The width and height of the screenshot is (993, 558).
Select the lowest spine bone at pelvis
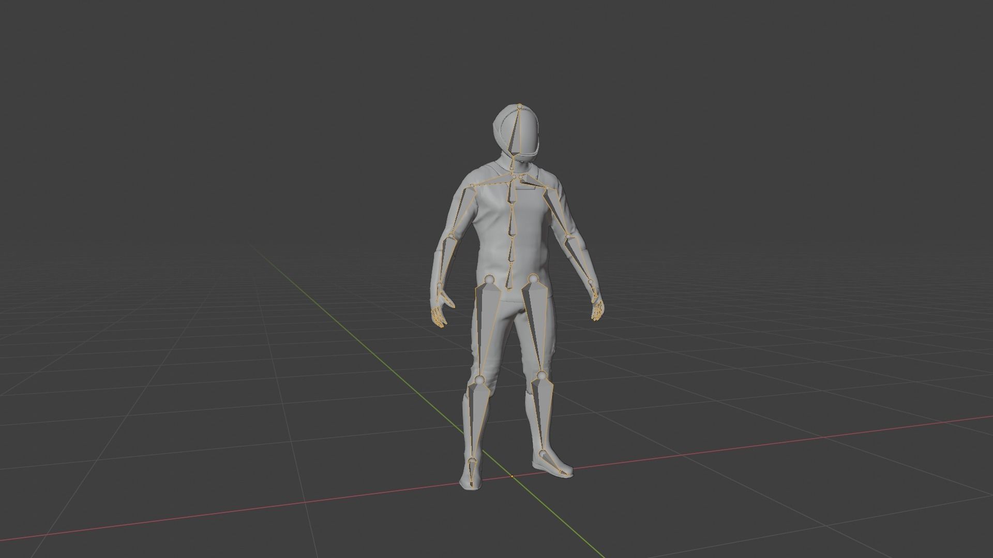[x=510, y=278]
